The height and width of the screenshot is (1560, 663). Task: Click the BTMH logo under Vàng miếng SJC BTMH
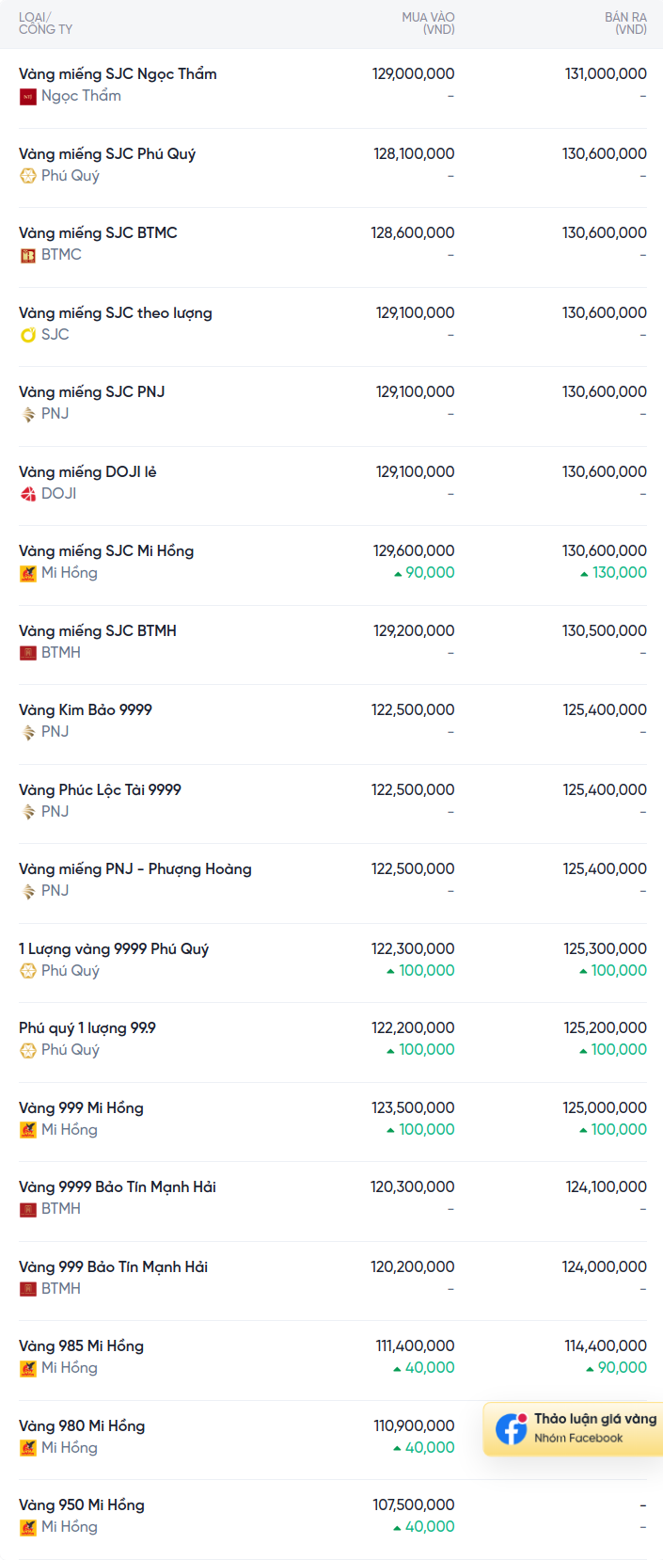click(x=28, y=653)
